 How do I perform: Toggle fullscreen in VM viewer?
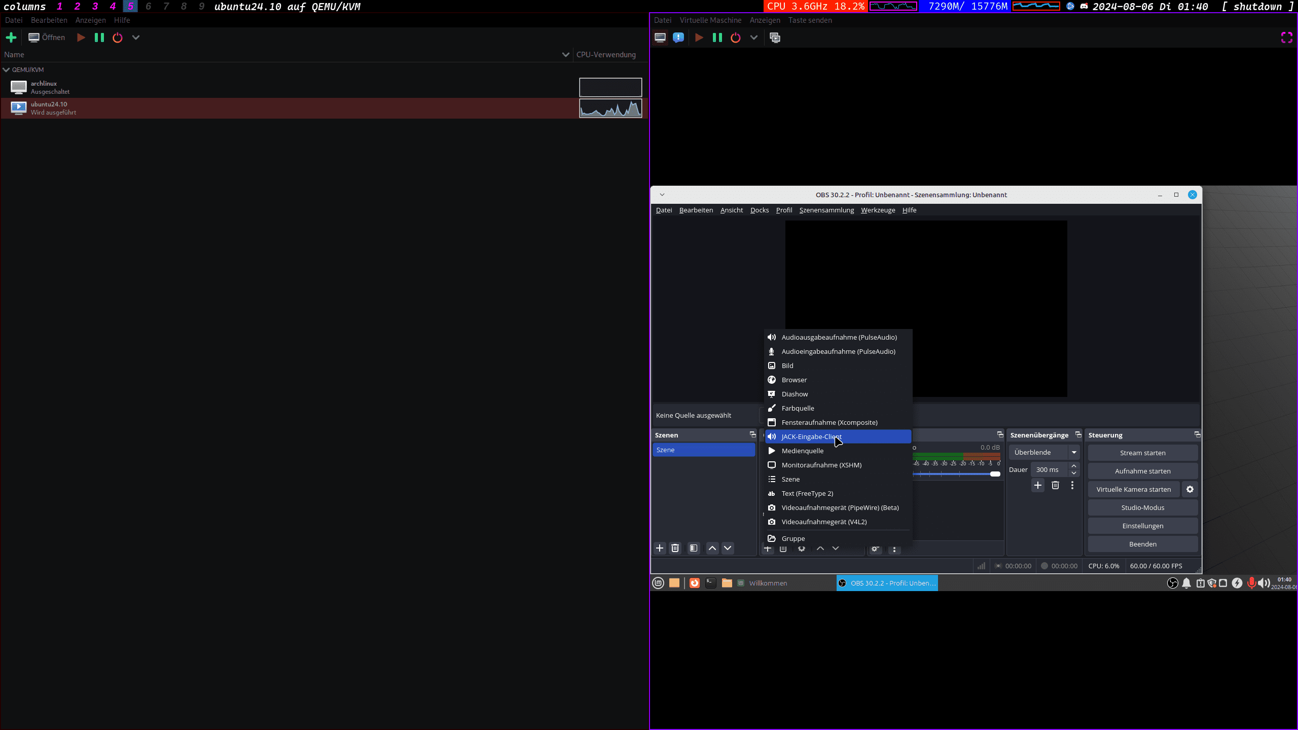pyautogui.click(x=1287, y=38)
